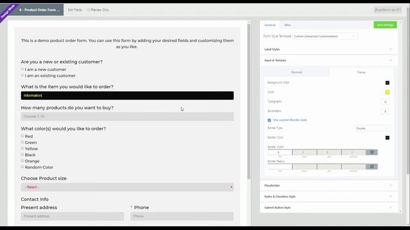Click the Border Radius top input
Screen dimensions: 410x230
click(x=280, y=167)
